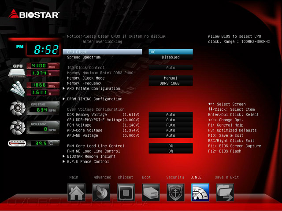Image resolution: width=282 pixels, height=211 pixels.
Task: Open Spread Spectrum Disabled option
Action: click(x=171, y=57)
